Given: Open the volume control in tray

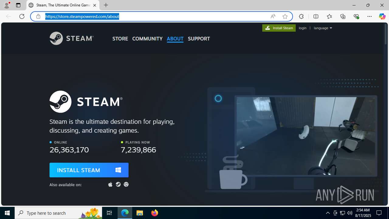Looking at the screenshot, I should tap(350, 213).
